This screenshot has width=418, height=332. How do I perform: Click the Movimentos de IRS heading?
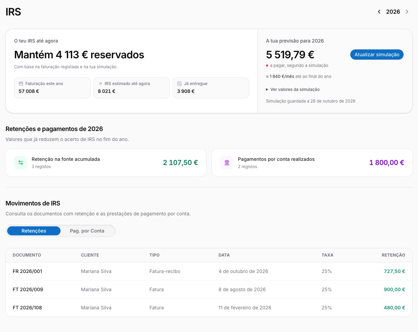click(33, 203)
